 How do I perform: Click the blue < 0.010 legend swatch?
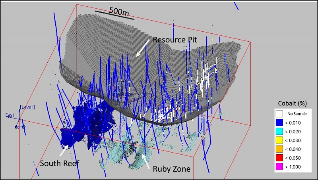pos(279,123)
